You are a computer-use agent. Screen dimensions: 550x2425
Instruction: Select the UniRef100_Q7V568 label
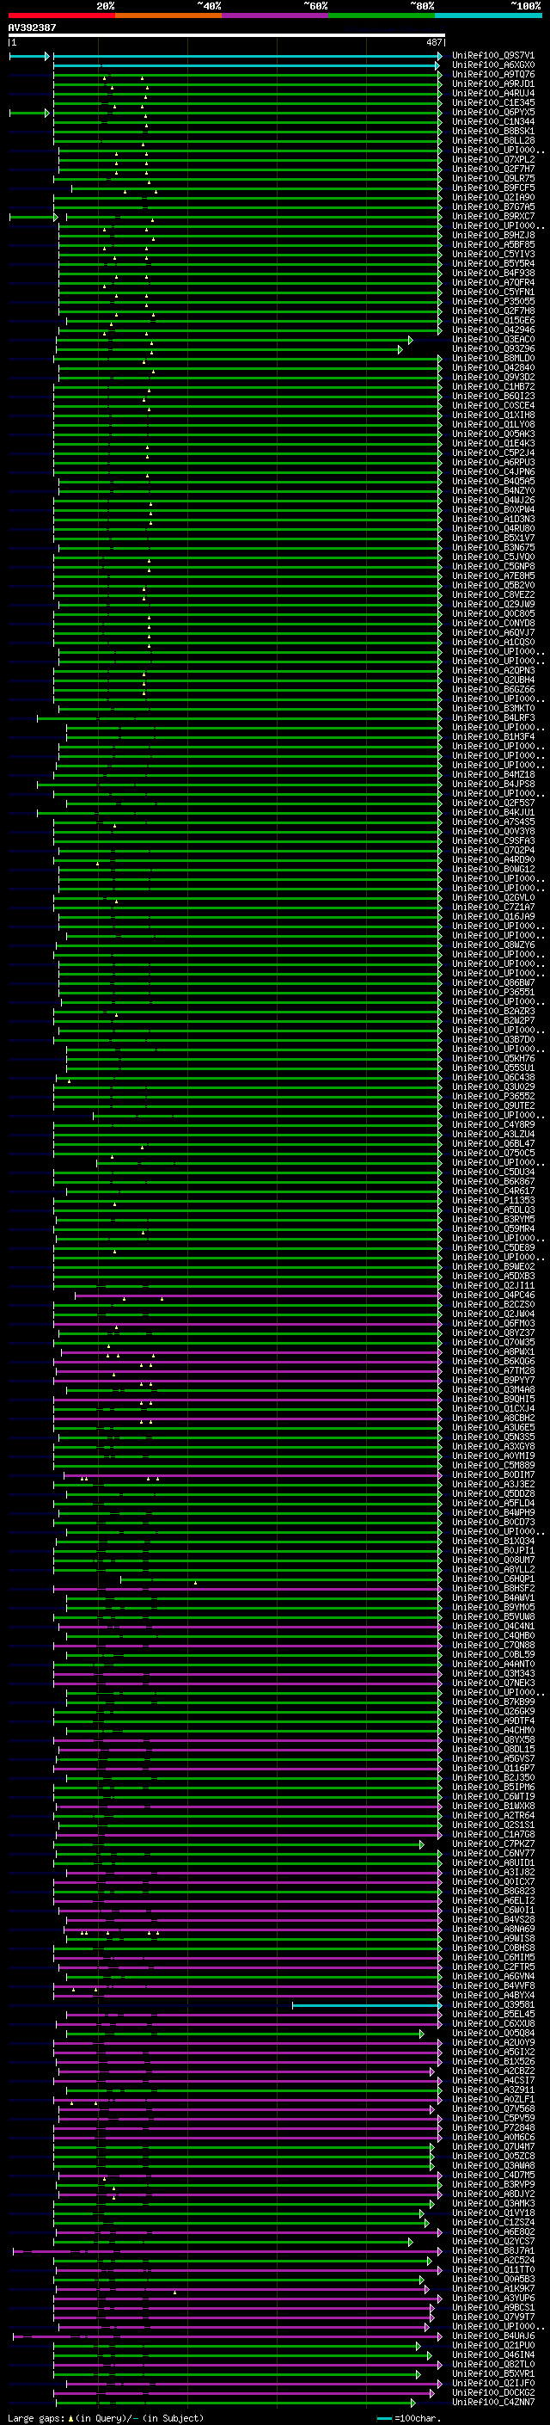(493, 2109)
